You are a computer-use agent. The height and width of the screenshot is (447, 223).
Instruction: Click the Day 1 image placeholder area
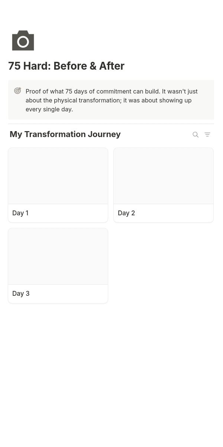58,175
